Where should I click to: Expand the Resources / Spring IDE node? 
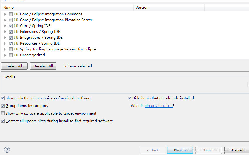click(x=5, y=44)
